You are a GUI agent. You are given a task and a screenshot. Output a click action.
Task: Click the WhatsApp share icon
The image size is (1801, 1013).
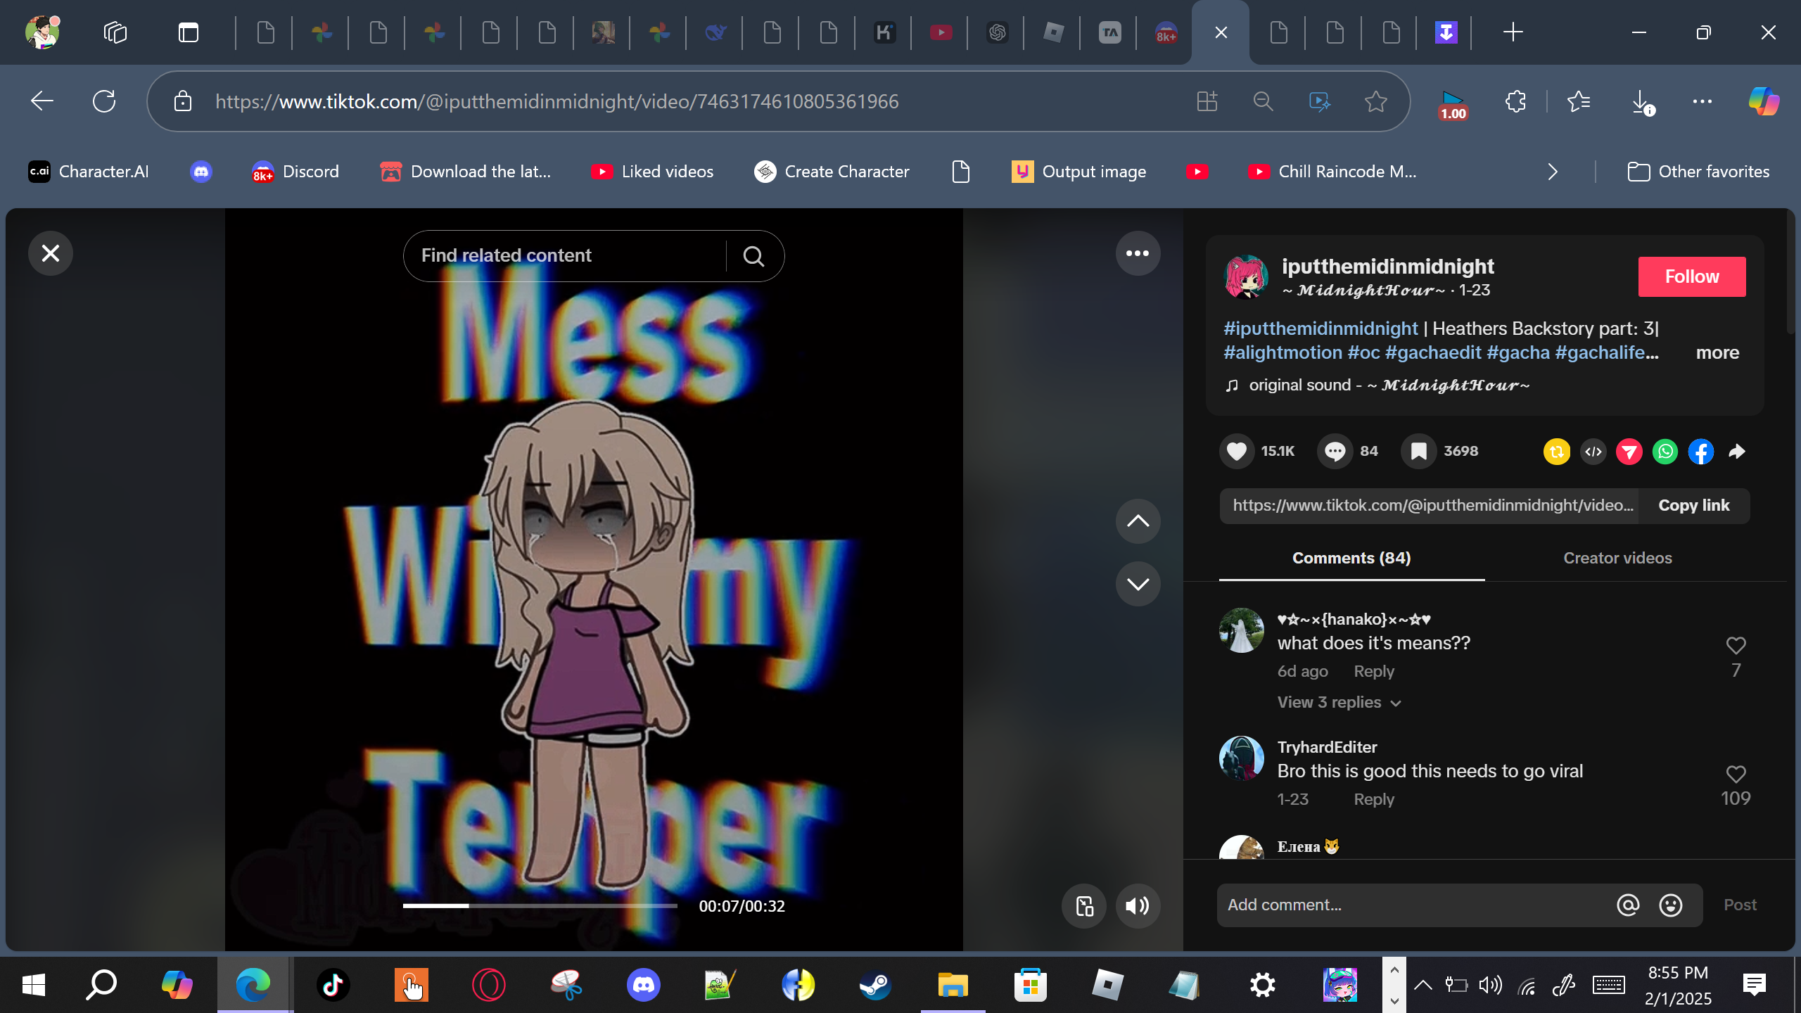[x=1665, y=452]
